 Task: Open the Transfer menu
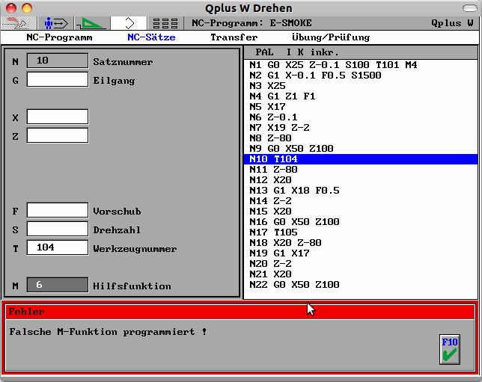point(234,37)
